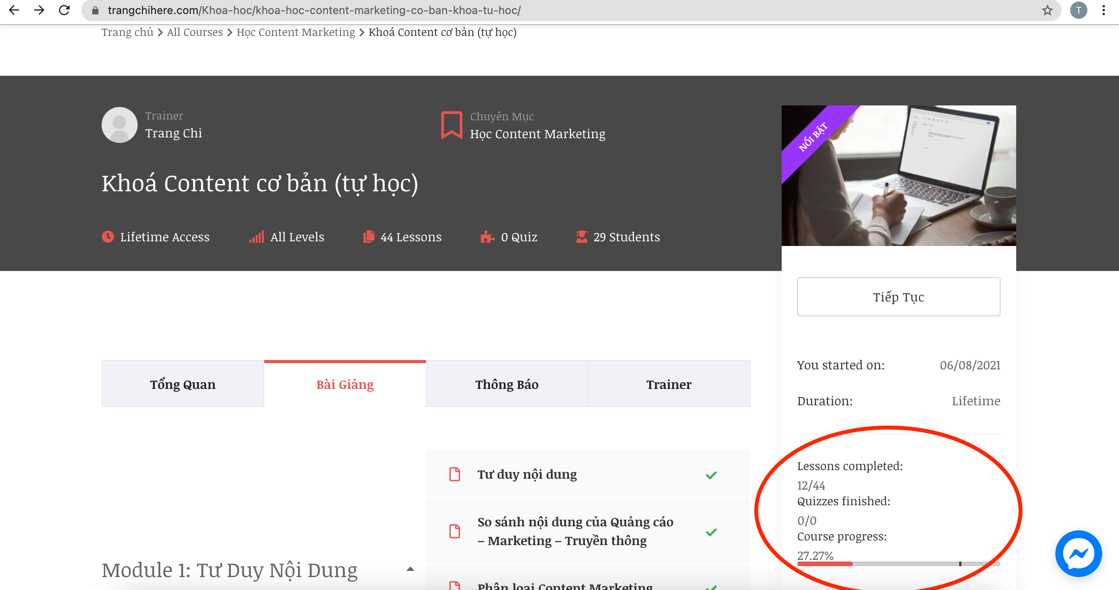Click the 44 Lessons documents icon
Screen dimensions: 1119x590
coord(369,237)
